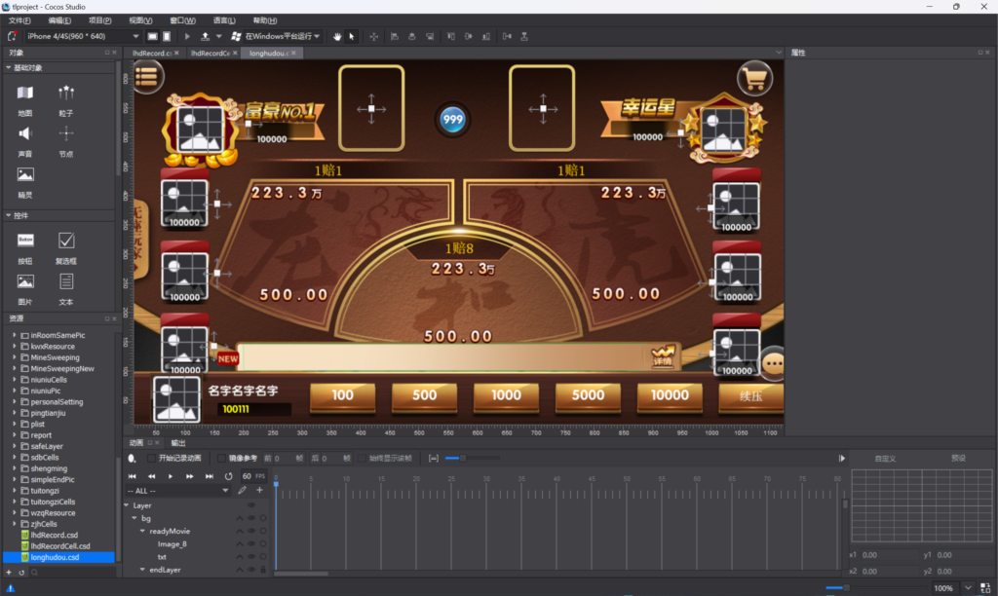Switch to the lhdRecord.csd tab

pos(152,53)
